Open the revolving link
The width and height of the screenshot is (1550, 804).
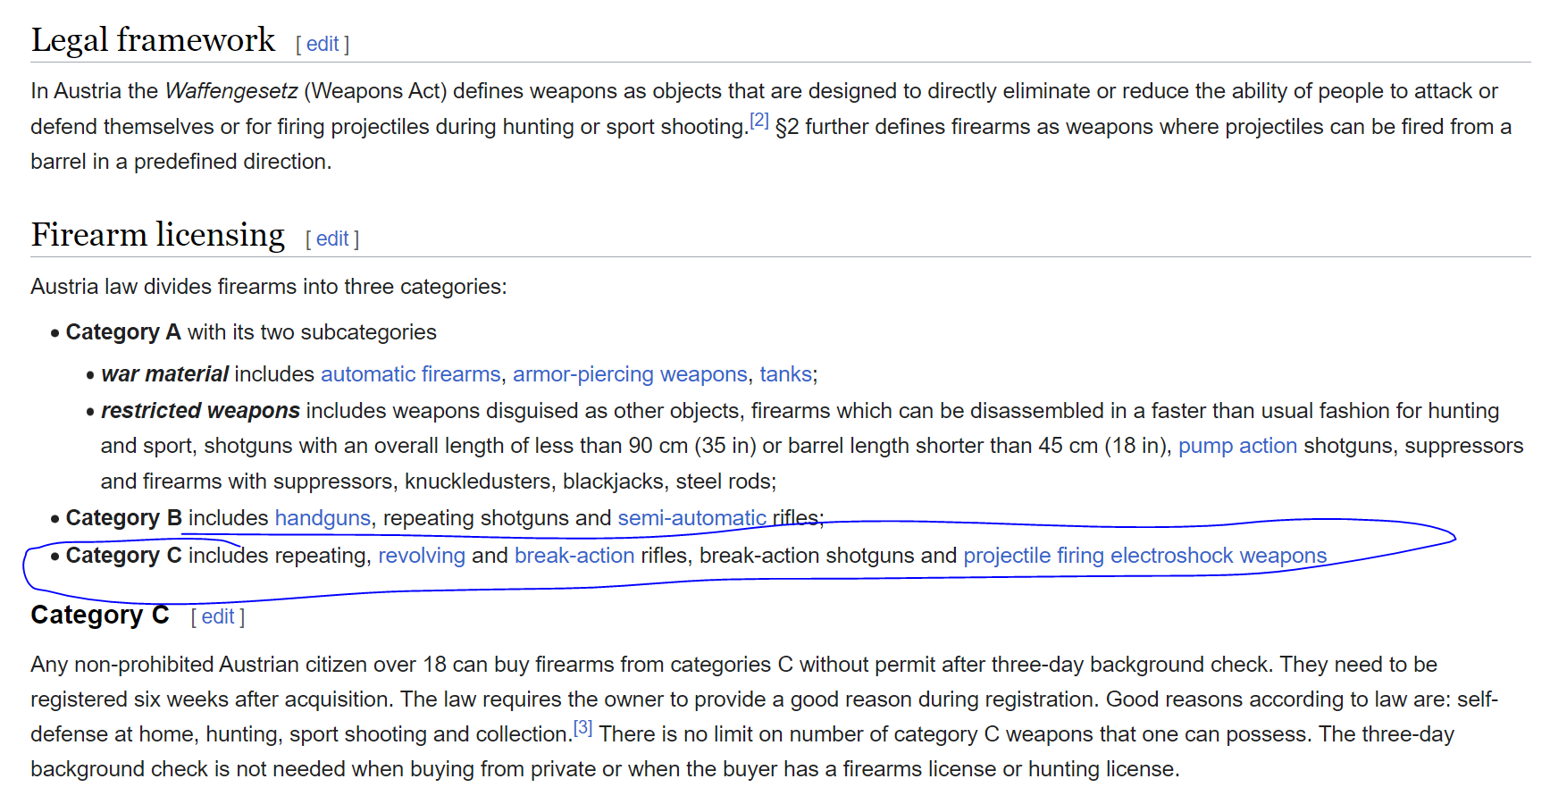point(422,556)
